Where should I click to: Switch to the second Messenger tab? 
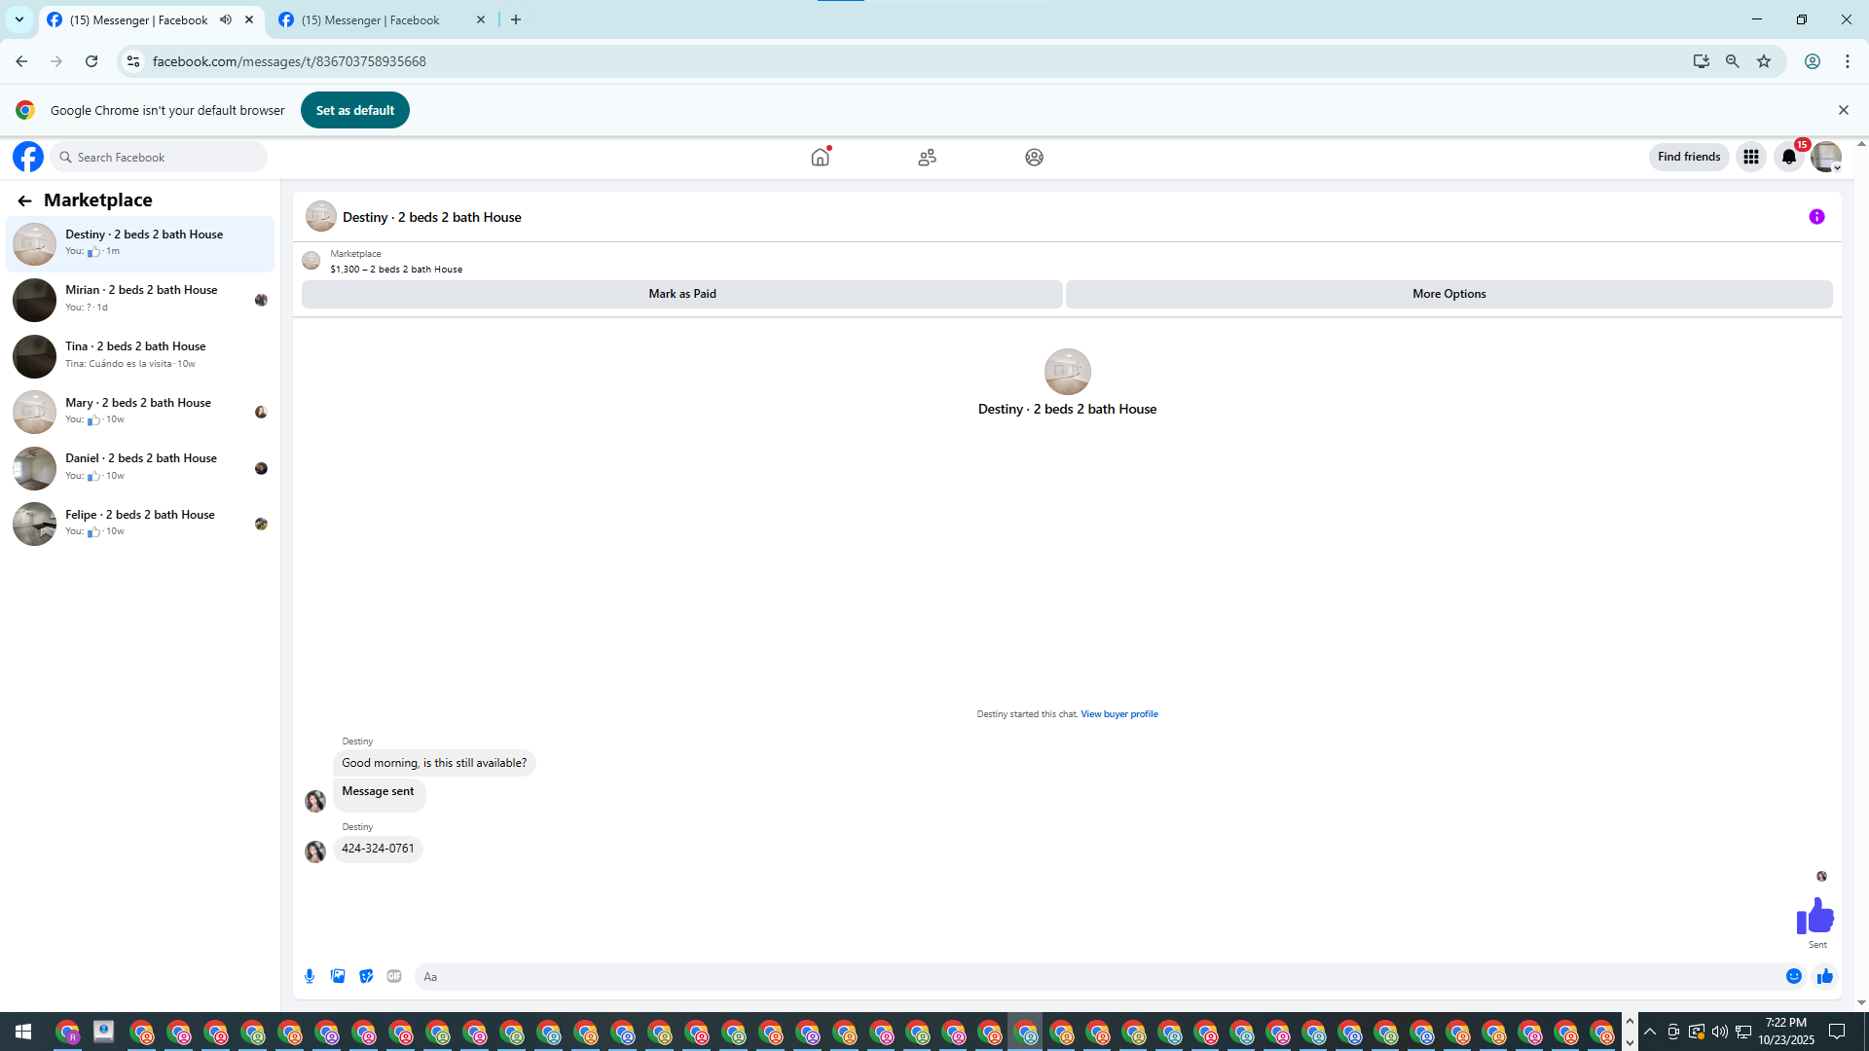coord(370,19)
